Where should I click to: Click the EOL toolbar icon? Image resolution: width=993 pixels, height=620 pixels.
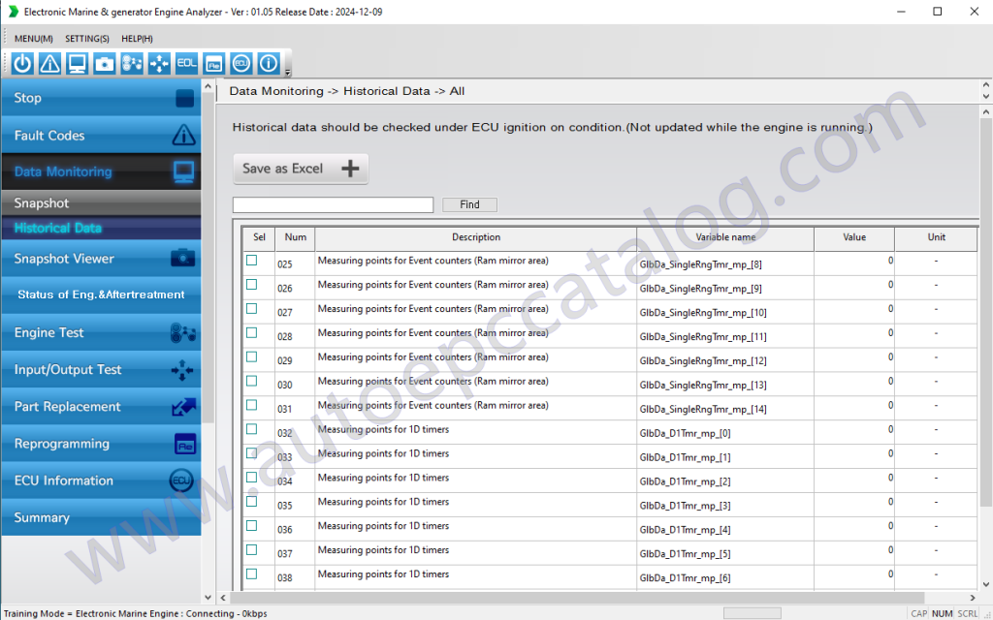(186, 63)
